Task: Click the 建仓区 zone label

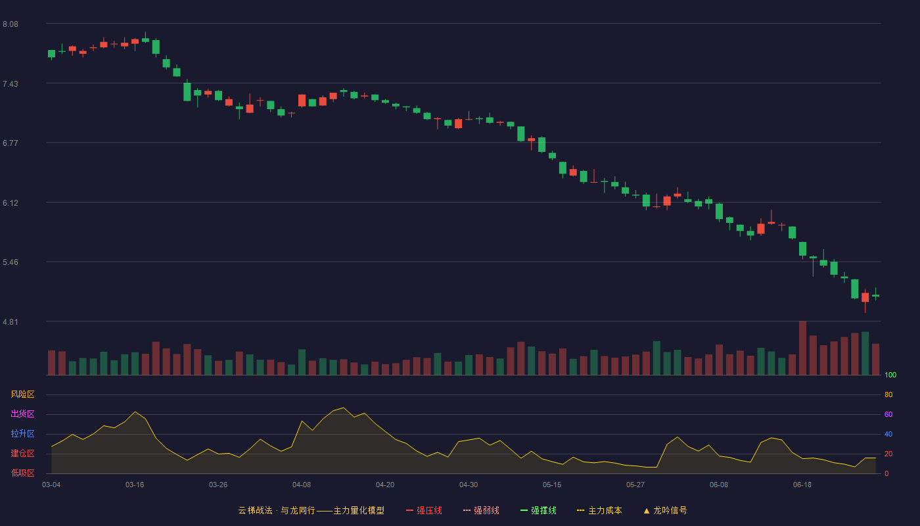Action: [x=22, y=454]
